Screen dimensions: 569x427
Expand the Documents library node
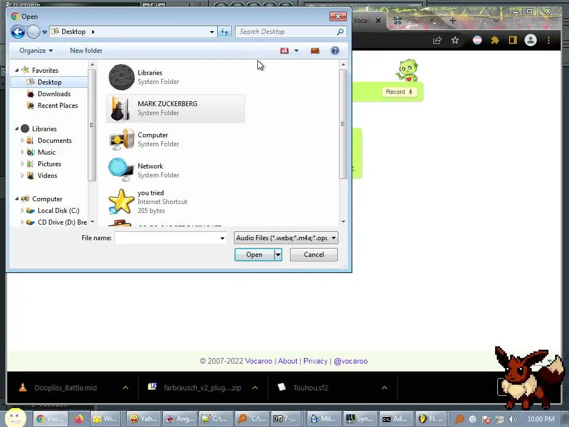pyautogui.click(x=22, y=141)
